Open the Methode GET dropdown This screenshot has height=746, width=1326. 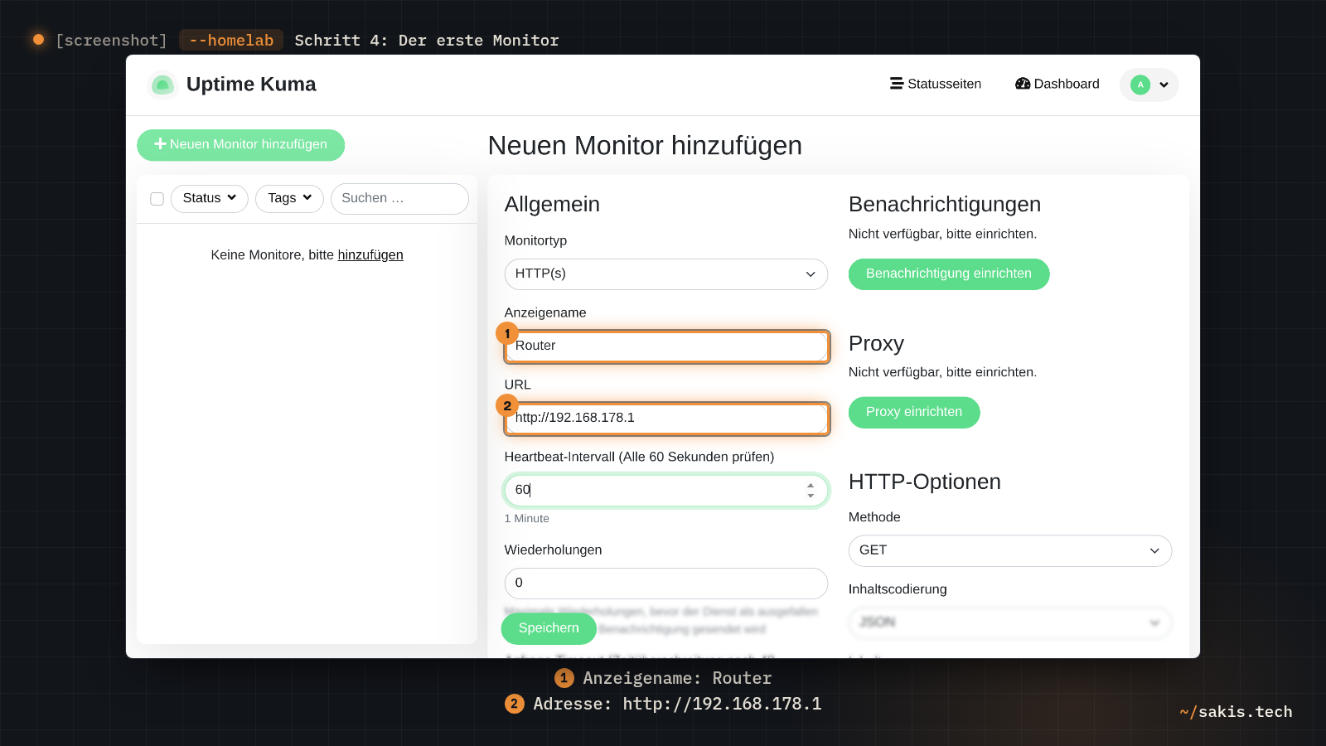(1009, 551)
